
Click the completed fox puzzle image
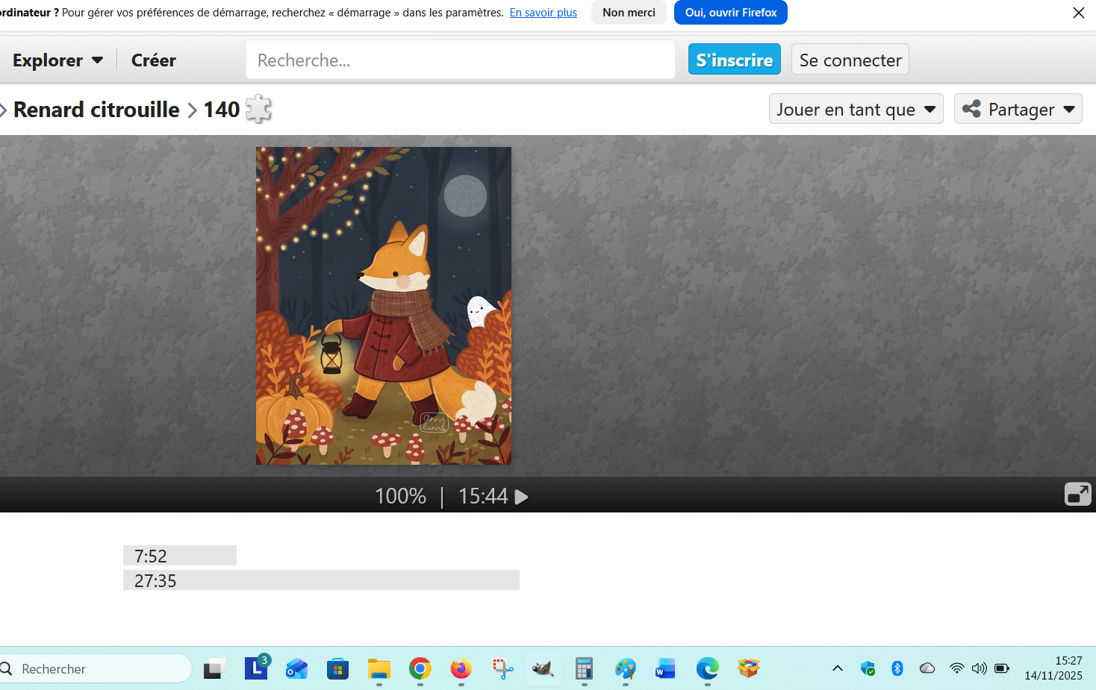point(384,306)
